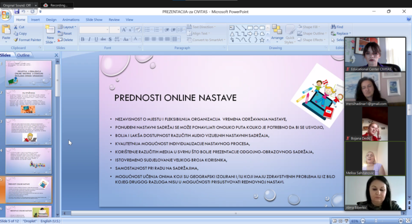Open the Design ribbon tab
The image size is (412, 224).
(x=51, y=20)
